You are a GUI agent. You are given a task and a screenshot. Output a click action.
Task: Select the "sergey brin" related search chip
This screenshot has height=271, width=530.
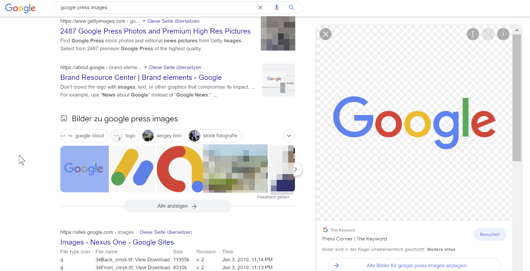[164, 136]
